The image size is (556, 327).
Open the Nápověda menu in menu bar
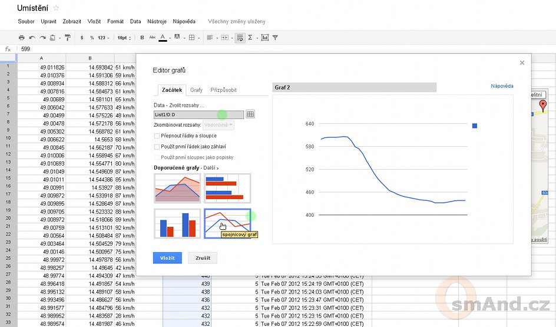pos(184,21)
